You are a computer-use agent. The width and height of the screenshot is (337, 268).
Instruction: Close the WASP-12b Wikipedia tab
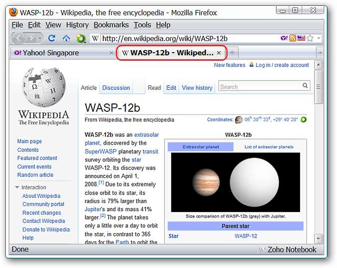219,53
